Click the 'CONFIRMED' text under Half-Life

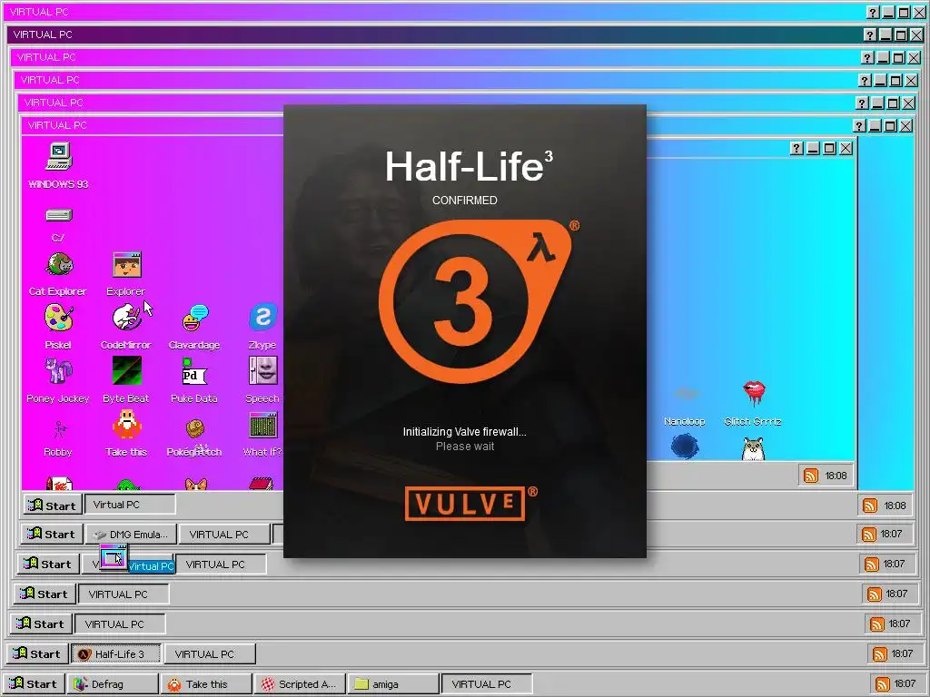(464, 201)
